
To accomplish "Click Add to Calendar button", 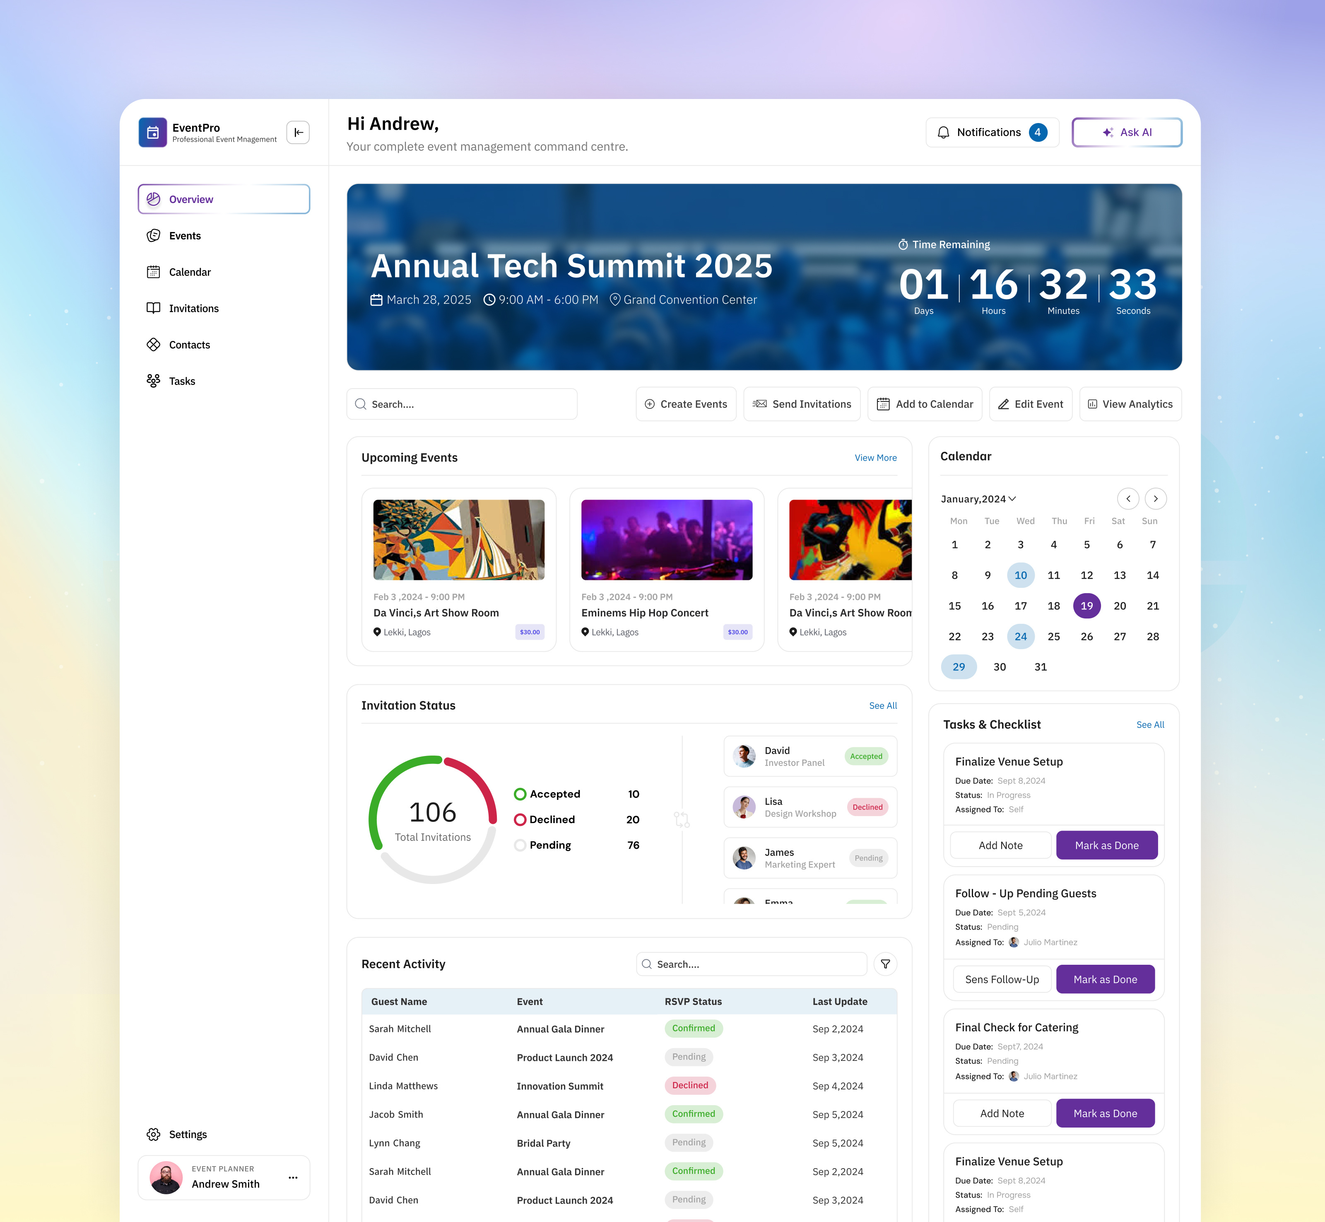I will [x=925, y=404].
